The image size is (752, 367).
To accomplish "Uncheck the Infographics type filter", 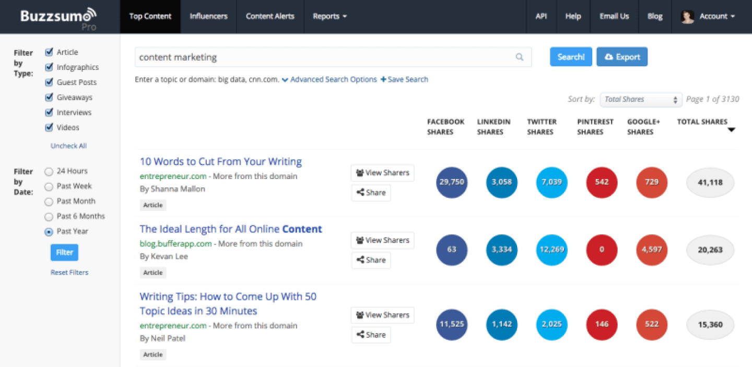I will pos(50,67).
